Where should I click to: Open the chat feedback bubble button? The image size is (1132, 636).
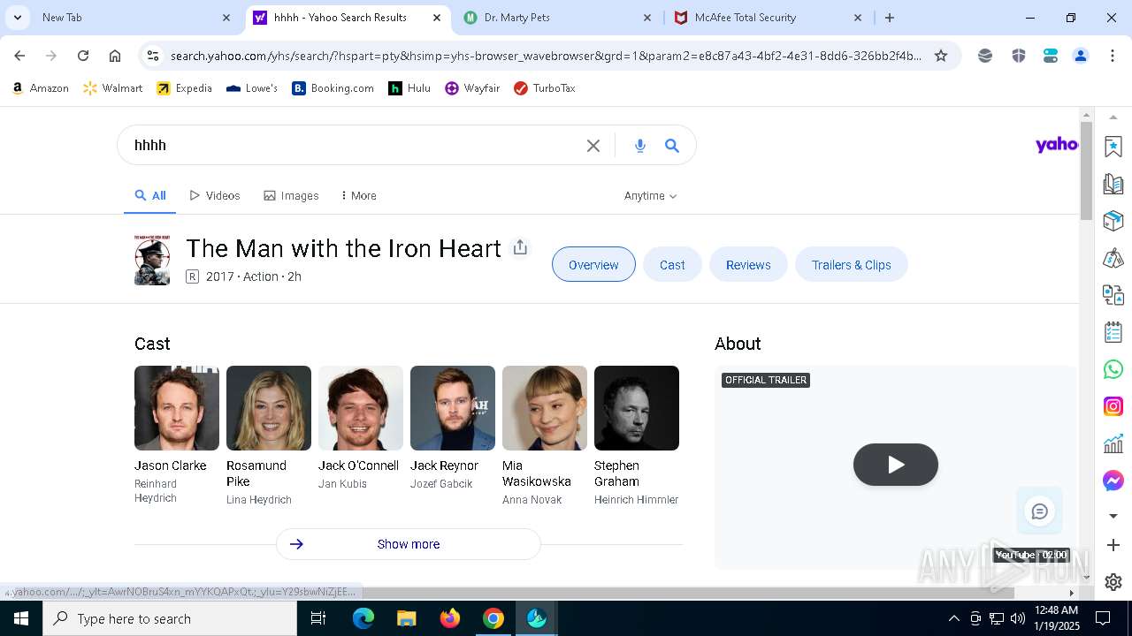click(x=1040, y=511)
